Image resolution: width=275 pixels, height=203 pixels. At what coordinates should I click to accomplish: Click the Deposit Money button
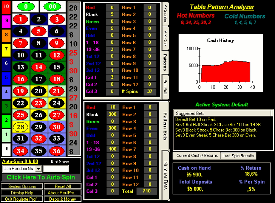tap(63, 199)
